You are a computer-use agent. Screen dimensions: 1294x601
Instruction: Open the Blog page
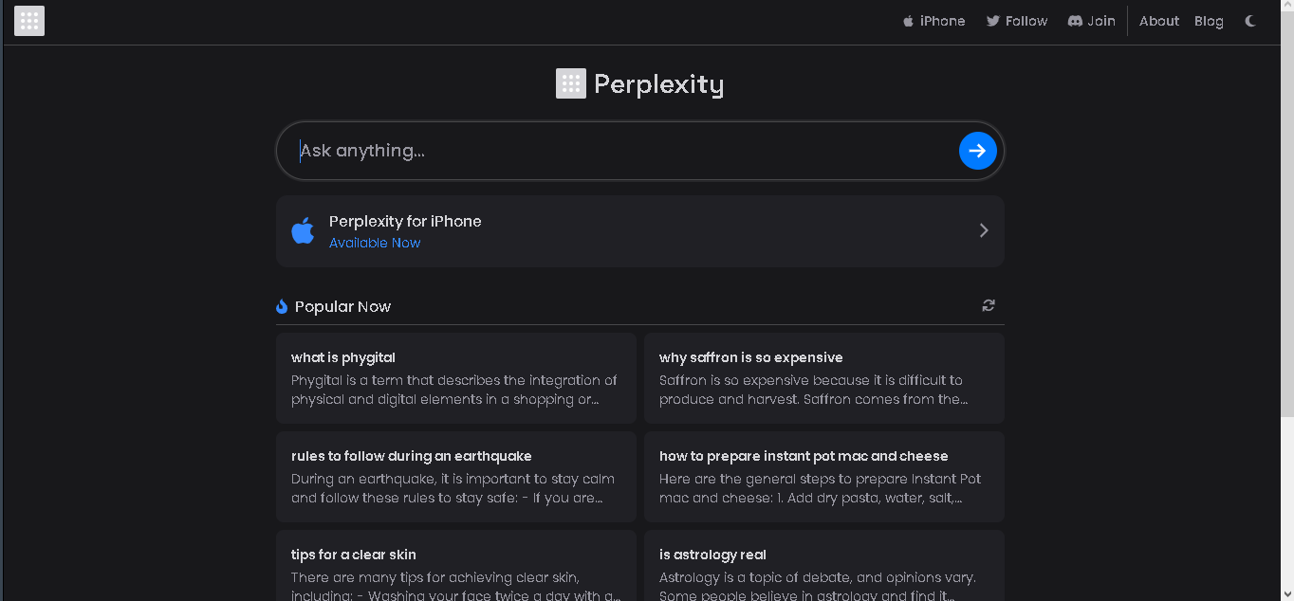click(x=1209, y=21)
